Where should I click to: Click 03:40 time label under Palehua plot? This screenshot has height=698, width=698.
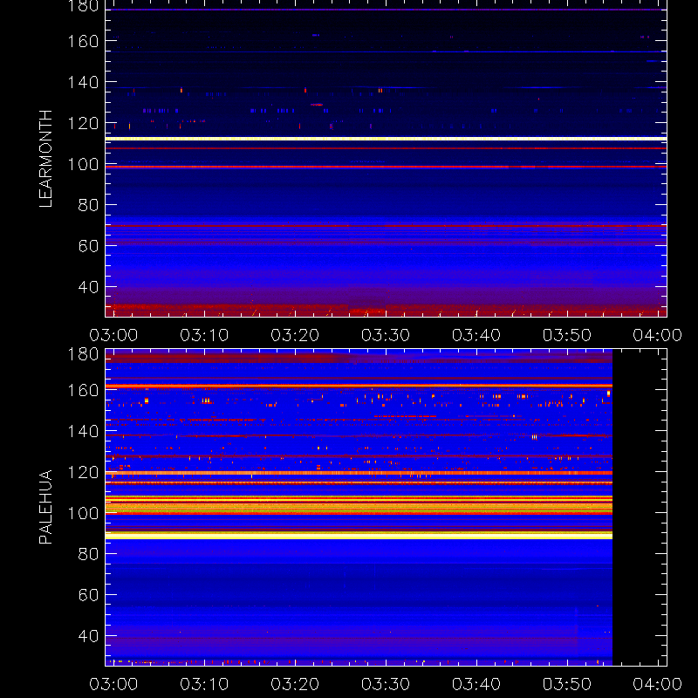[x=476, y=684]
